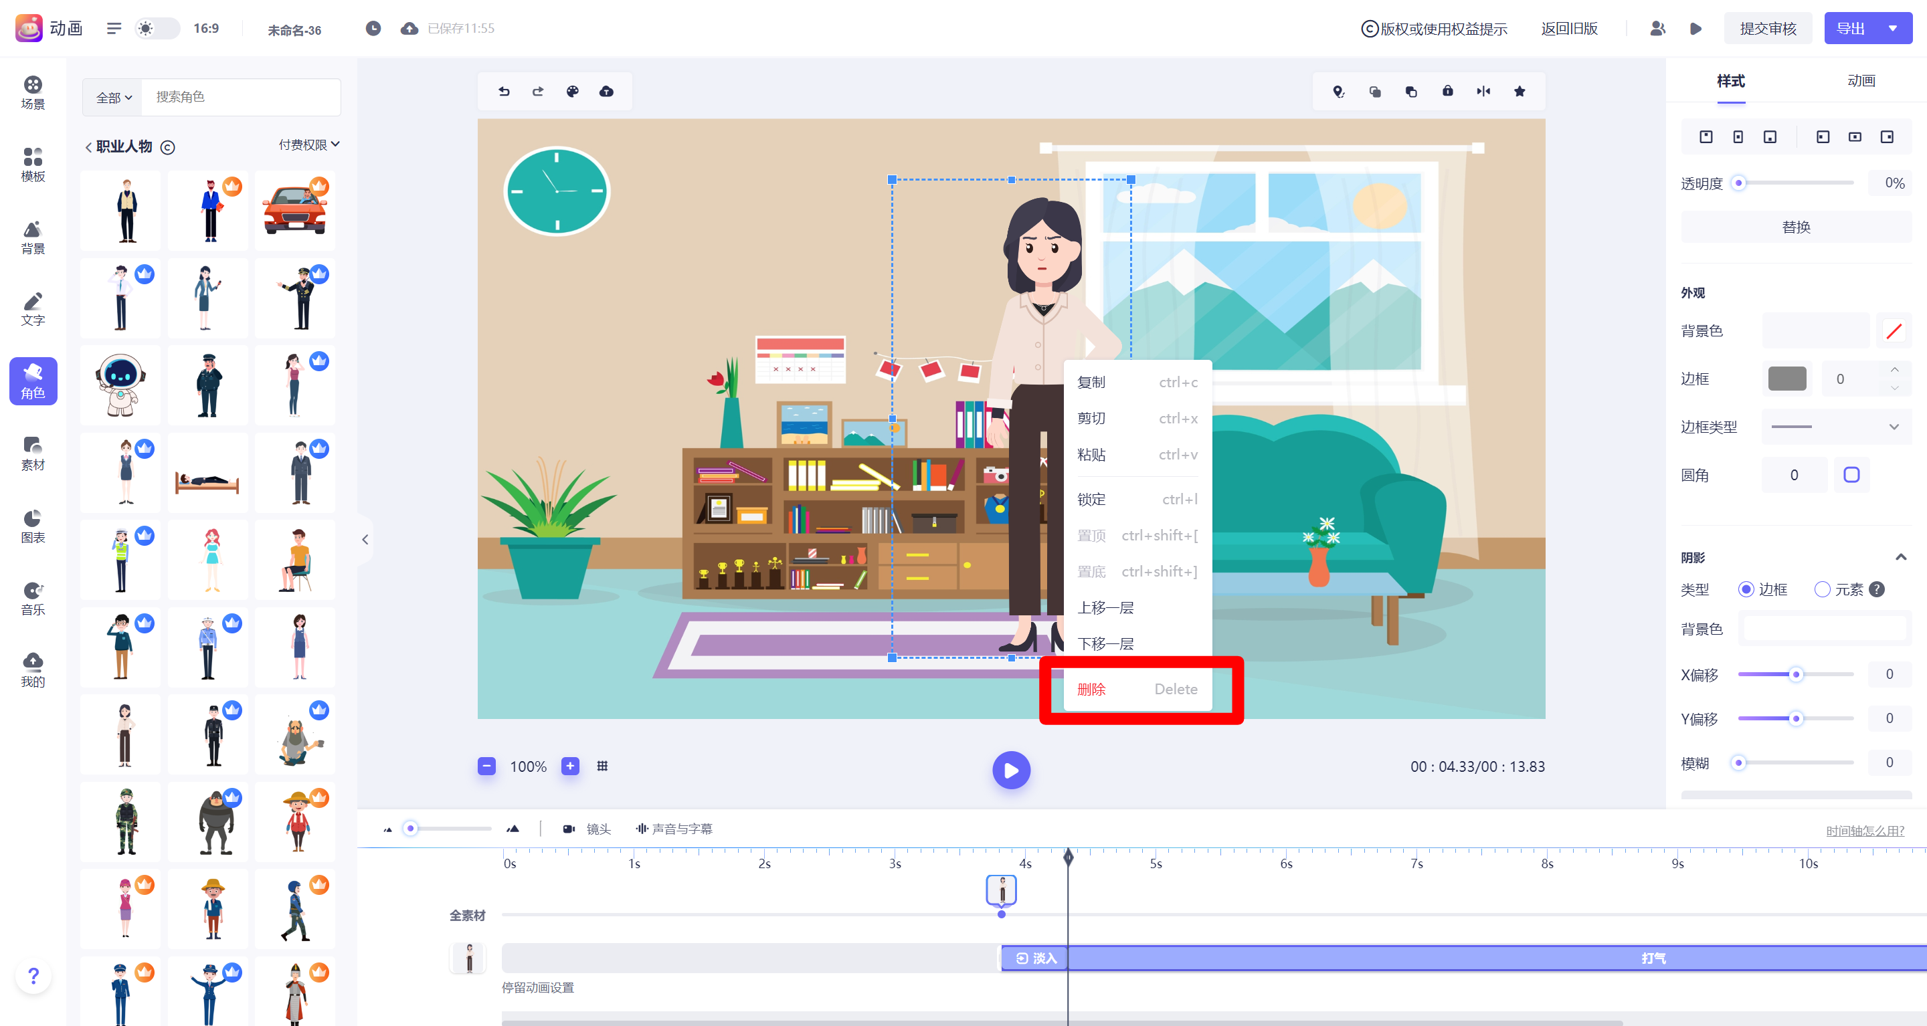Choose 删除 from context menu
This screenshot has width=1927, height=1026.
(x=1137, y=690)
